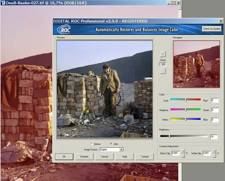
Task: Click the Navigator thumbnail image
Action: pyautogui.click(x=196, y=64)
